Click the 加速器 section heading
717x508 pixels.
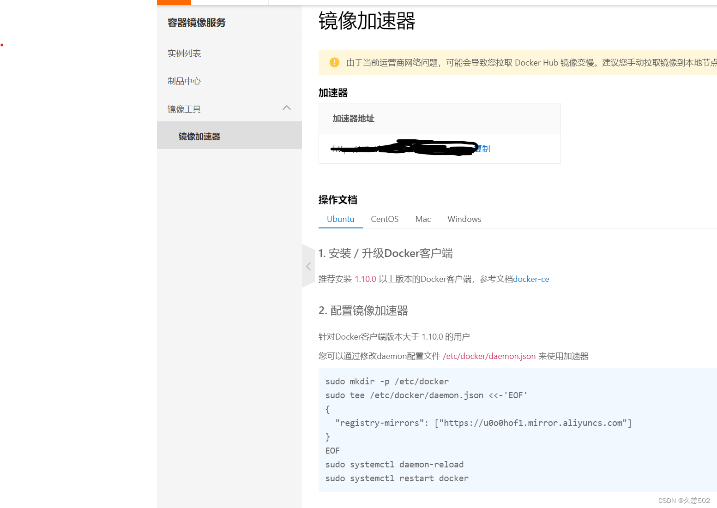point(333,93)
